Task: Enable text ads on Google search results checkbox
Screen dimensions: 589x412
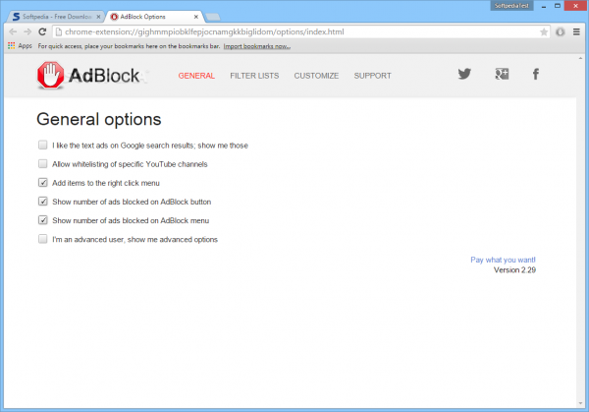Action: (43, 145)
